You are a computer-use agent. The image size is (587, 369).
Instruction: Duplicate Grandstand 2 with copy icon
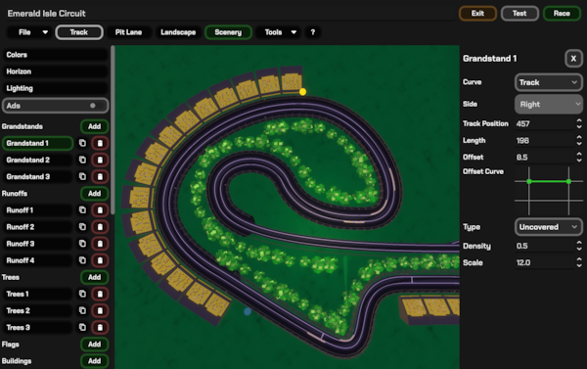82,160
